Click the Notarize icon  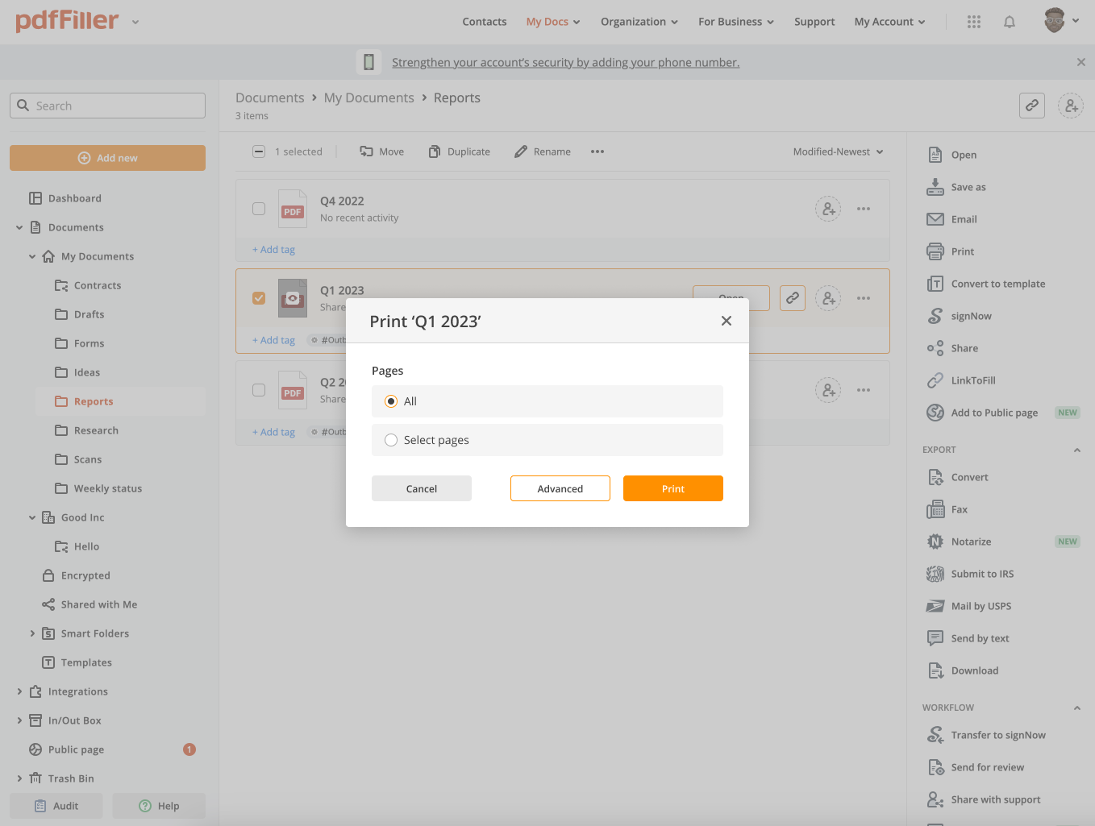pos(935,542)
